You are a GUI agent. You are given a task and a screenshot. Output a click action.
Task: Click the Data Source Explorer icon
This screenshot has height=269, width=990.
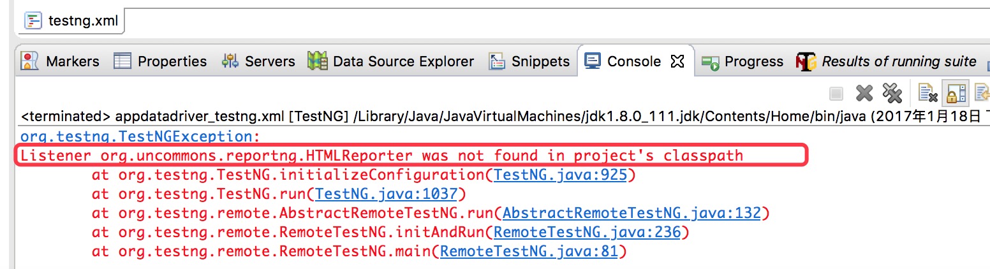coord(317,61)
